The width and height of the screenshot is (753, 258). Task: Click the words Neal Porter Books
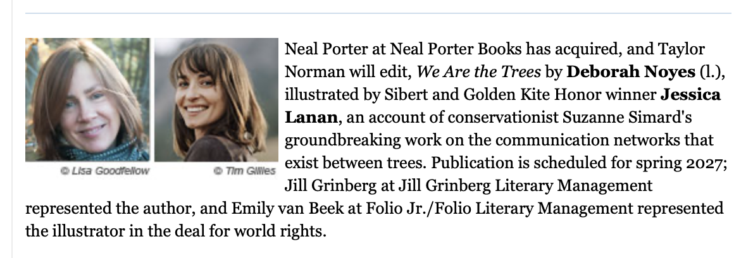(456, 49)
